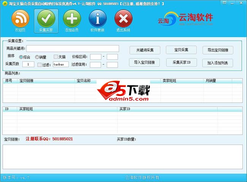
Task: Click the 加入添加列表 button
Action: (x=217, y=63)
